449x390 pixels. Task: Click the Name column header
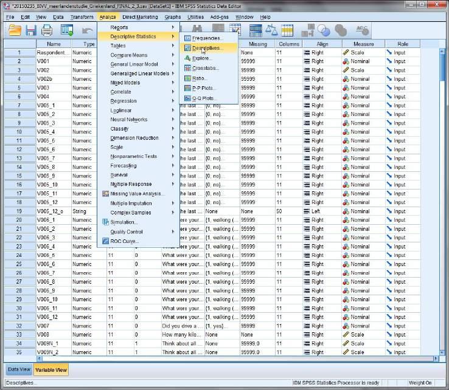pyautogui.click(x=54, y=44)
